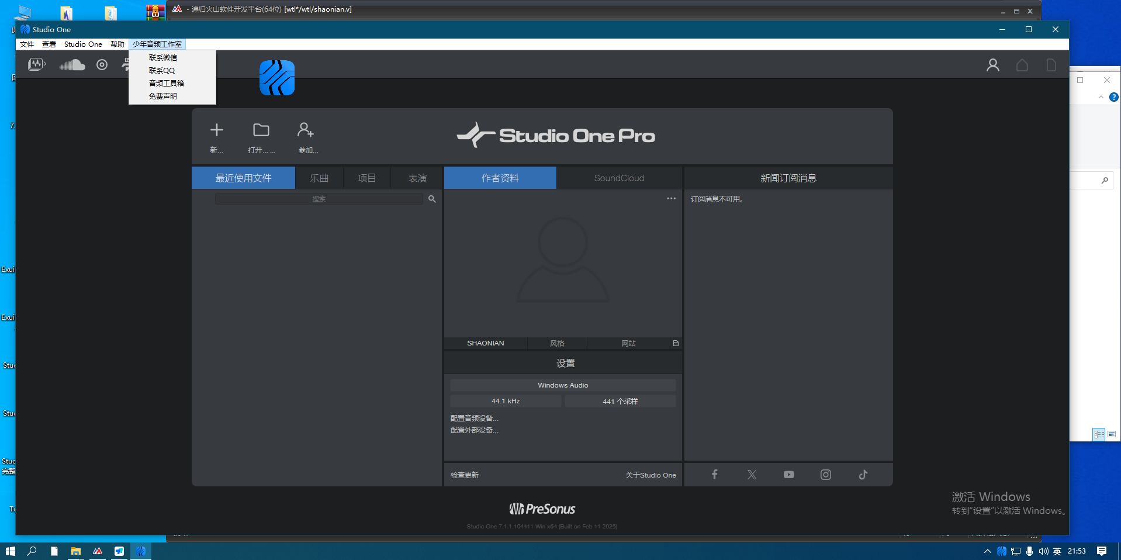The width and height of the screenshot is (1121, 560).
Task: Select 联系QQ menu entry
Action: (x=172, y=71)
